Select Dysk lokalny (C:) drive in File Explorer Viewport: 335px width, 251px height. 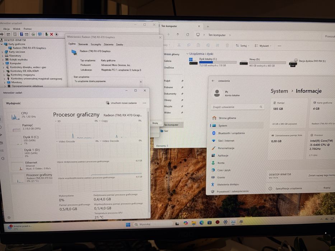(x=213, y=62)
